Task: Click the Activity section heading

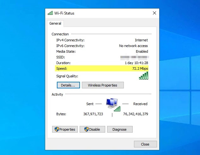Action: click(x=57, y=94)
